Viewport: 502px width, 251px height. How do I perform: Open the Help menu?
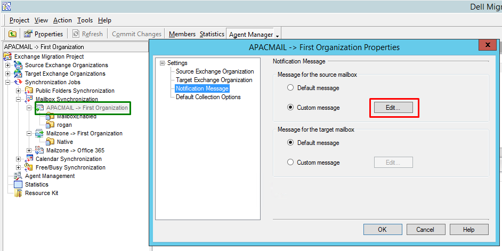pos(104,20)
